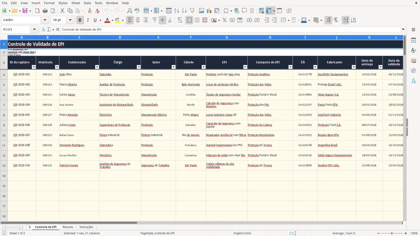The width and height of the screenshot is (420, 236).
Task: Click the Add Decimal Place icon
Action: point(250,20)
